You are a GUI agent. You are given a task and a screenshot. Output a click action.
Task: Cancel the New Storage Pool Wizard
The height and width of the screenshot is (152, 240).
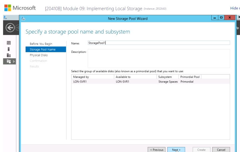click(221, 150)
